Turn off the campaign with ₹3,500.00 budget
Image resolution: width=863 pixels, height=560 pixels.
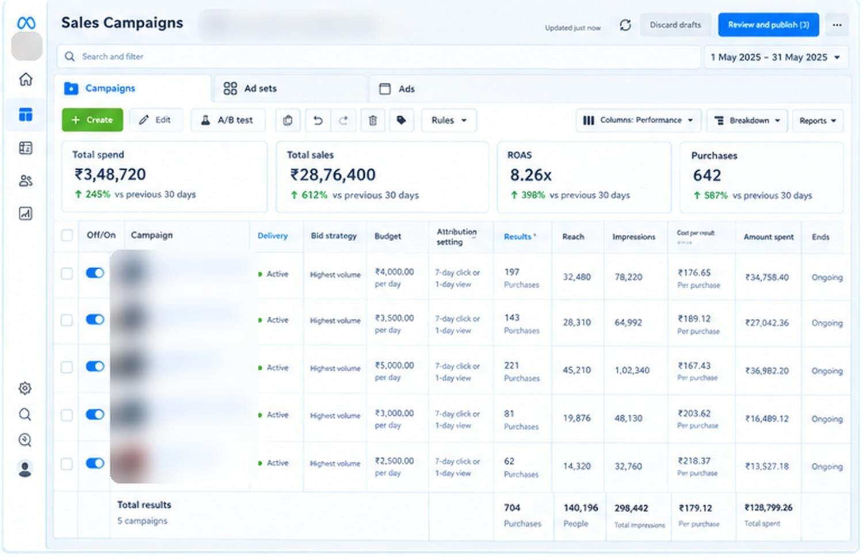95,319
